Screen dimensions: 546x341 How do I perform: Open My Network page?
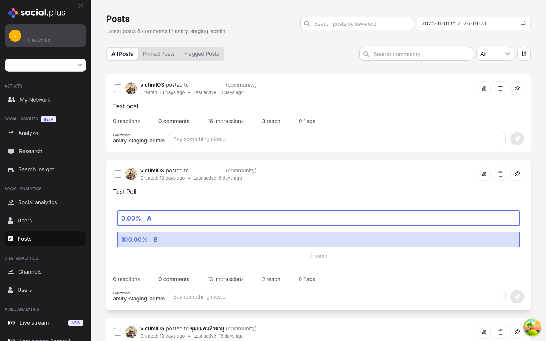coord(35,100)
